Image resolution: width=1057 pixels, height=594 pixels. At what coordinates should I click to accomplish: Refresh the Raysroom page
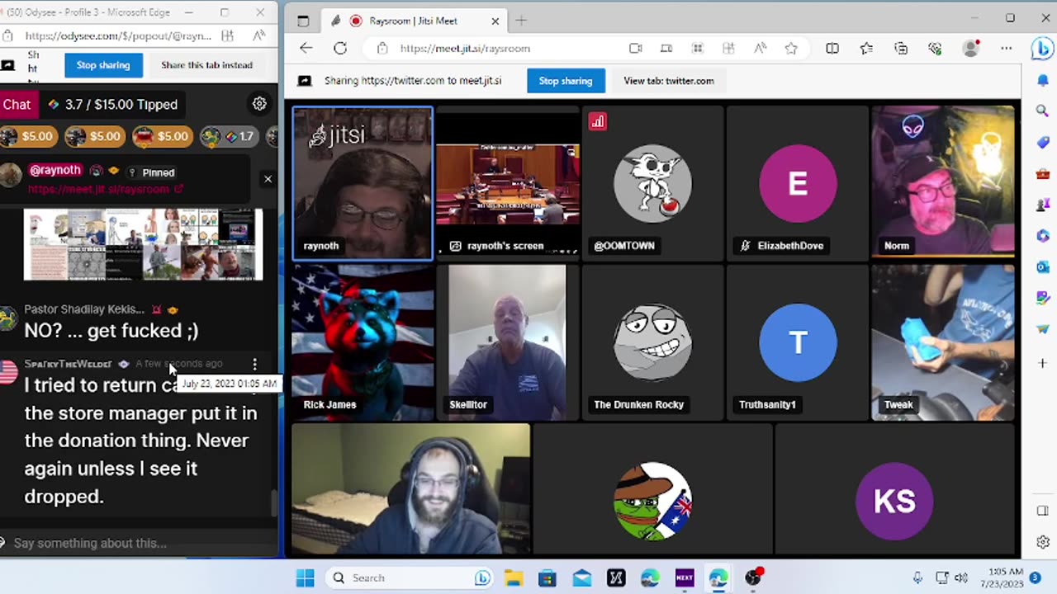pos(340,48)
